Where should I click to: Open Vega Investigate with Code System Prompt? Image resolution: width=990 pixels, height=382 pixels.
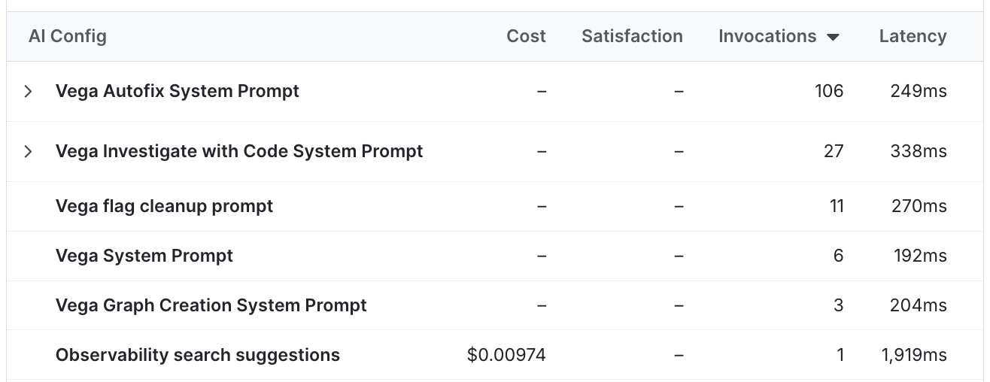[x=239, y=151]
